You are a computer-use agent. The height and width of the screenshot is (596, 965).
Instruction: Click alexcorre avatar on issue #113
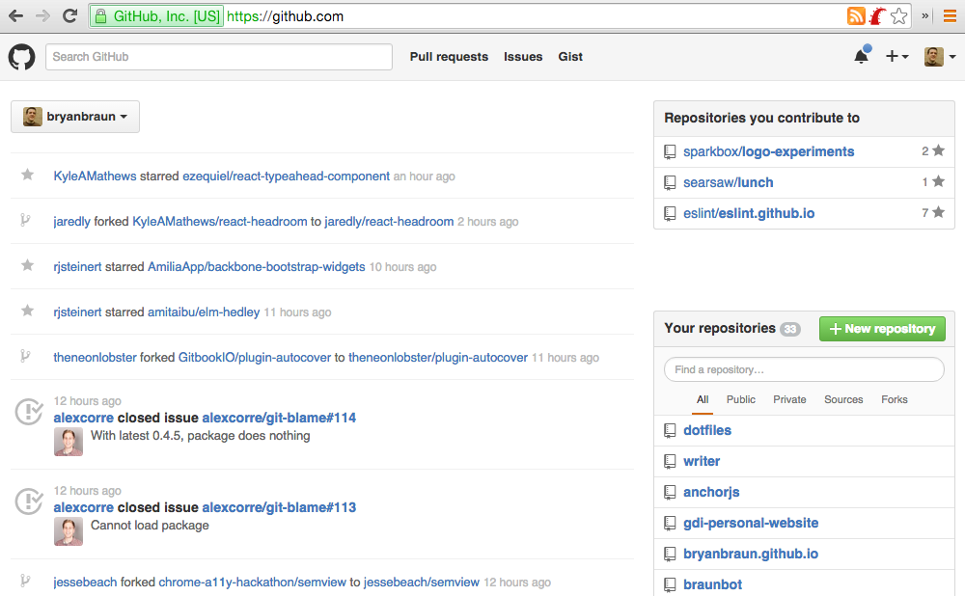pyautogui.click(x=69, y=531)
